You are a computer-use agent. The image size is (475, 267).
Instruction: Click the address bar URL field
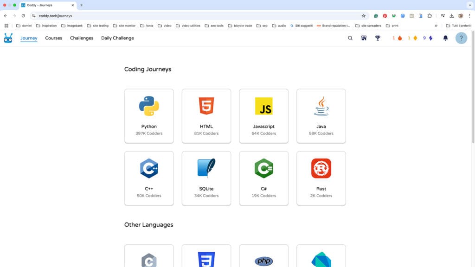(186, 16)
